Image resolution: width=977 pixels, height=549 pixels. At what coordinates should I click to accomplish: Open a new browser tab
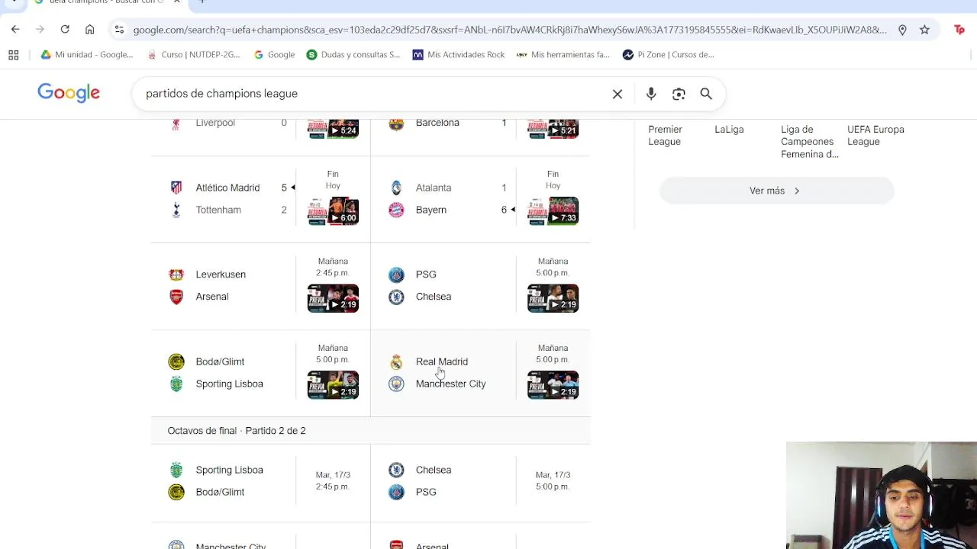coord(202,2)
